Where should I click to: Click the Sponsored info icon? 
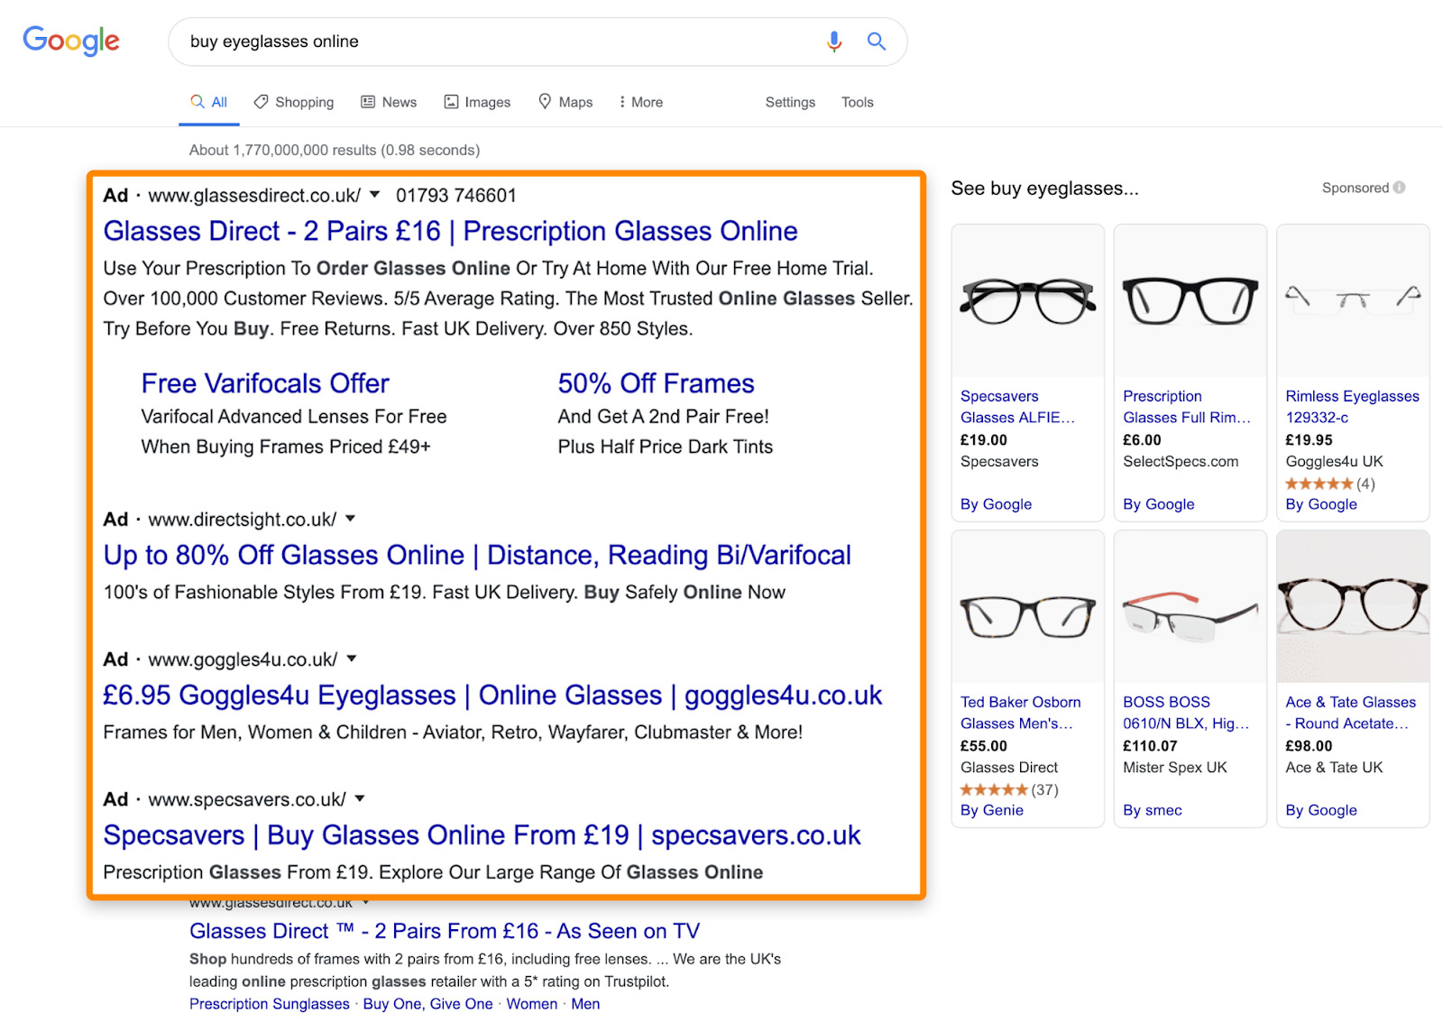tap(1398, 188)
